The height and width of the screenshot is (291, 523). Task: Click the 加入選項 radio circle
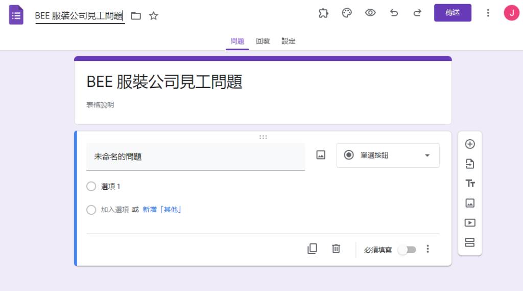click(x=91, y=210)
